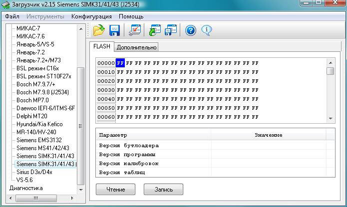
Task: Switch to the Дополнительно tab
Action: click(x=136, y=47)
